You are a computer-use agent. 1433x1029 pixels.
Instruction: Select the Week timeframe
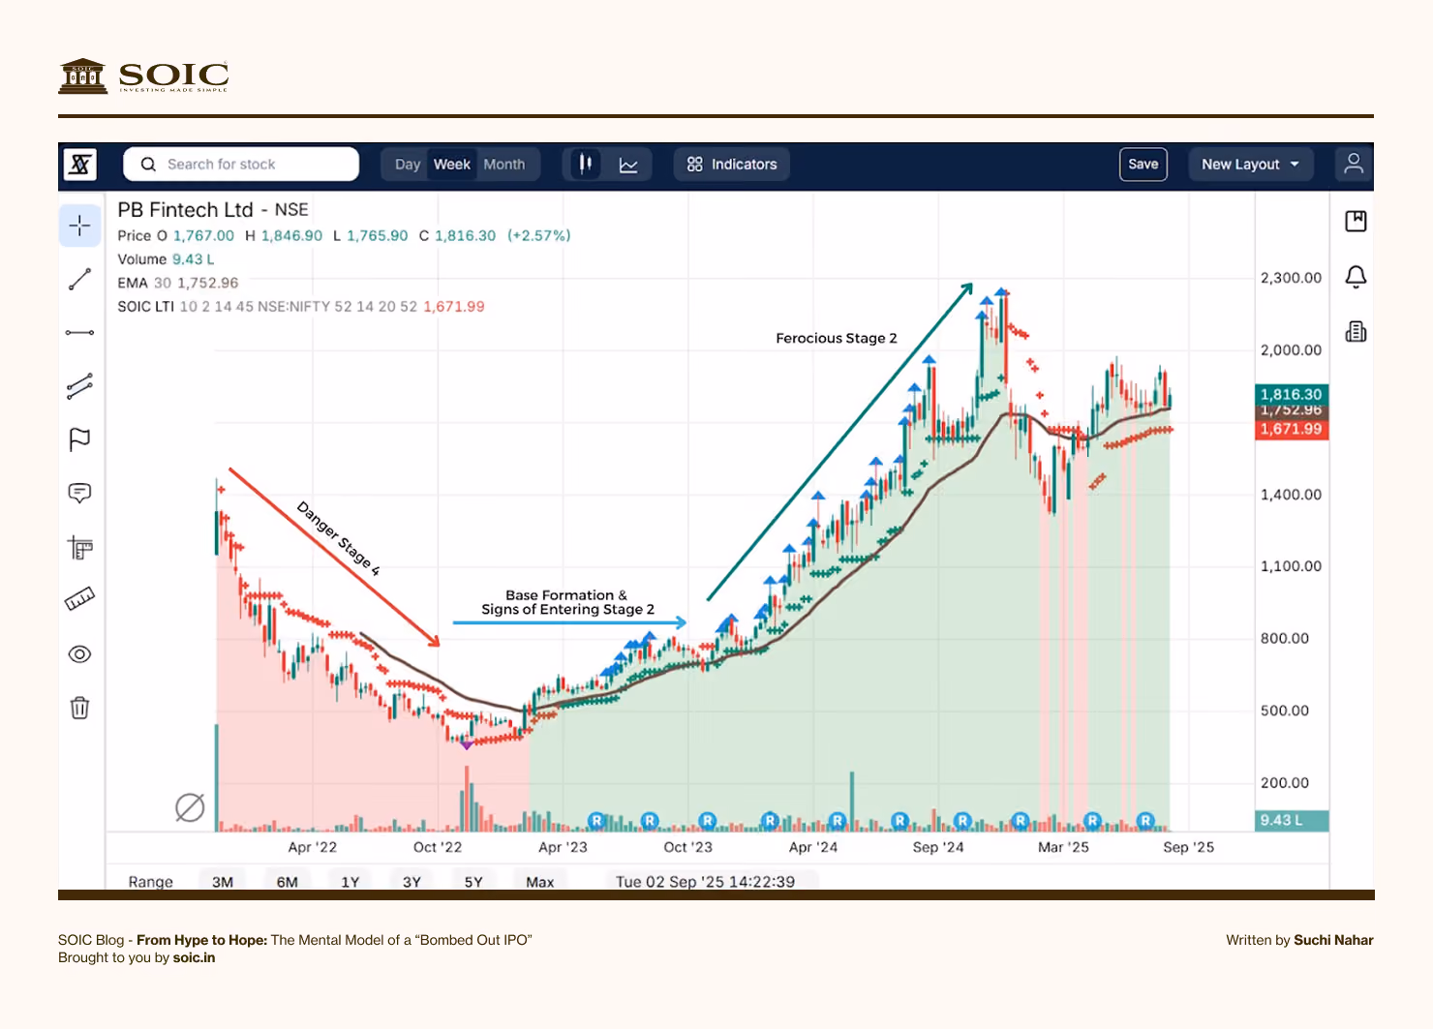click(452, 165)
